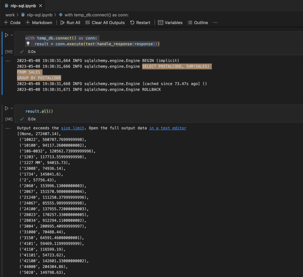Open the toolbar's more actions ellipsis

[215, 23]
